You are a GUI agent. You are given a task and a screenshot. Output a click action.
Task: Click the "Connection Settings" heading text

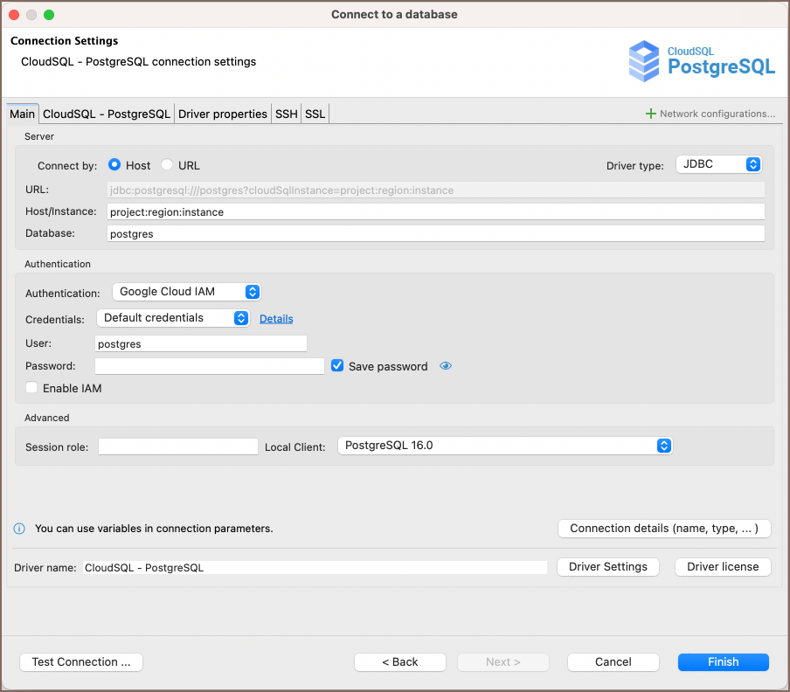(x=65, y=41)
